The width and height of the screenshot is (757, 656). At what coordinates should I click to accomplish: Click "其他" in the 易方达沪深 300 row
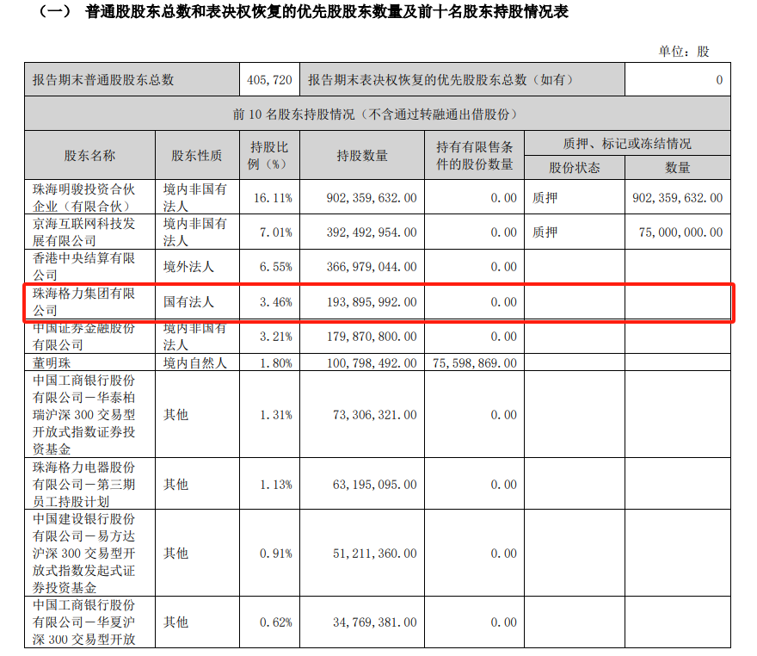(175, 553)
